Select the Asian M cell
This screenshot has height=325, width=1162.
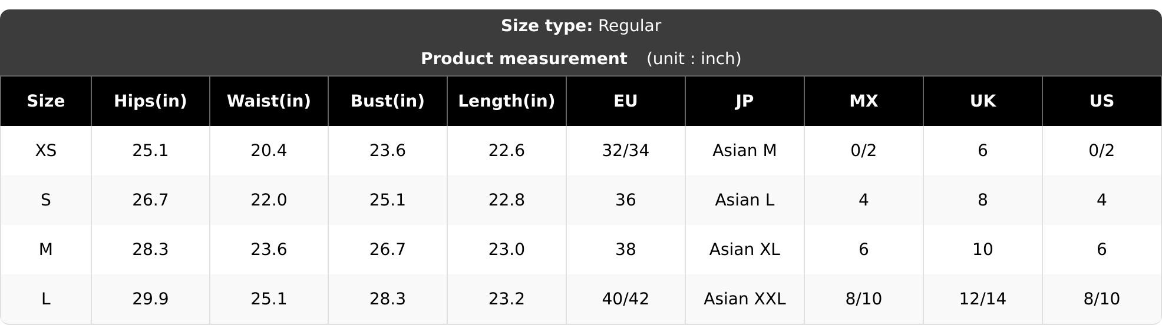pos(745,151)
